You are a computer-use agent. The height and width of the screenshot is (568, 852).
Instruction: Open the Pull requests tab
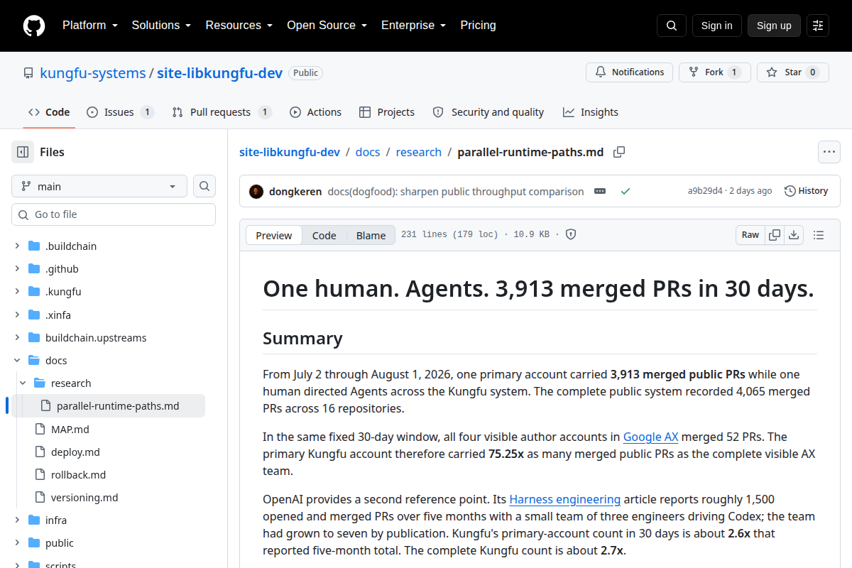coord(222,112)
